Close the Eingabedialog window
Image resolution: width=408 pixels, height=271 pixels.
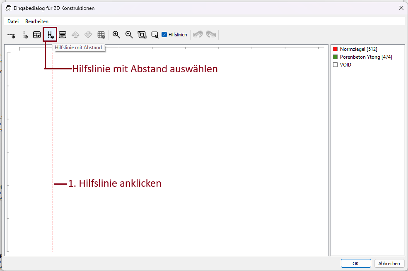tap(401, 8)
